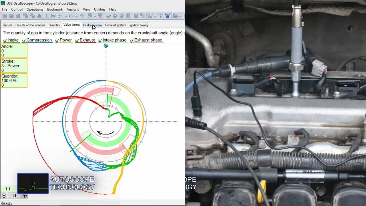Expand the A+B+C folder dropdown arrow
Image resolution: width=366 pixels, height=206 pixels.
click(x=155, y=16)
